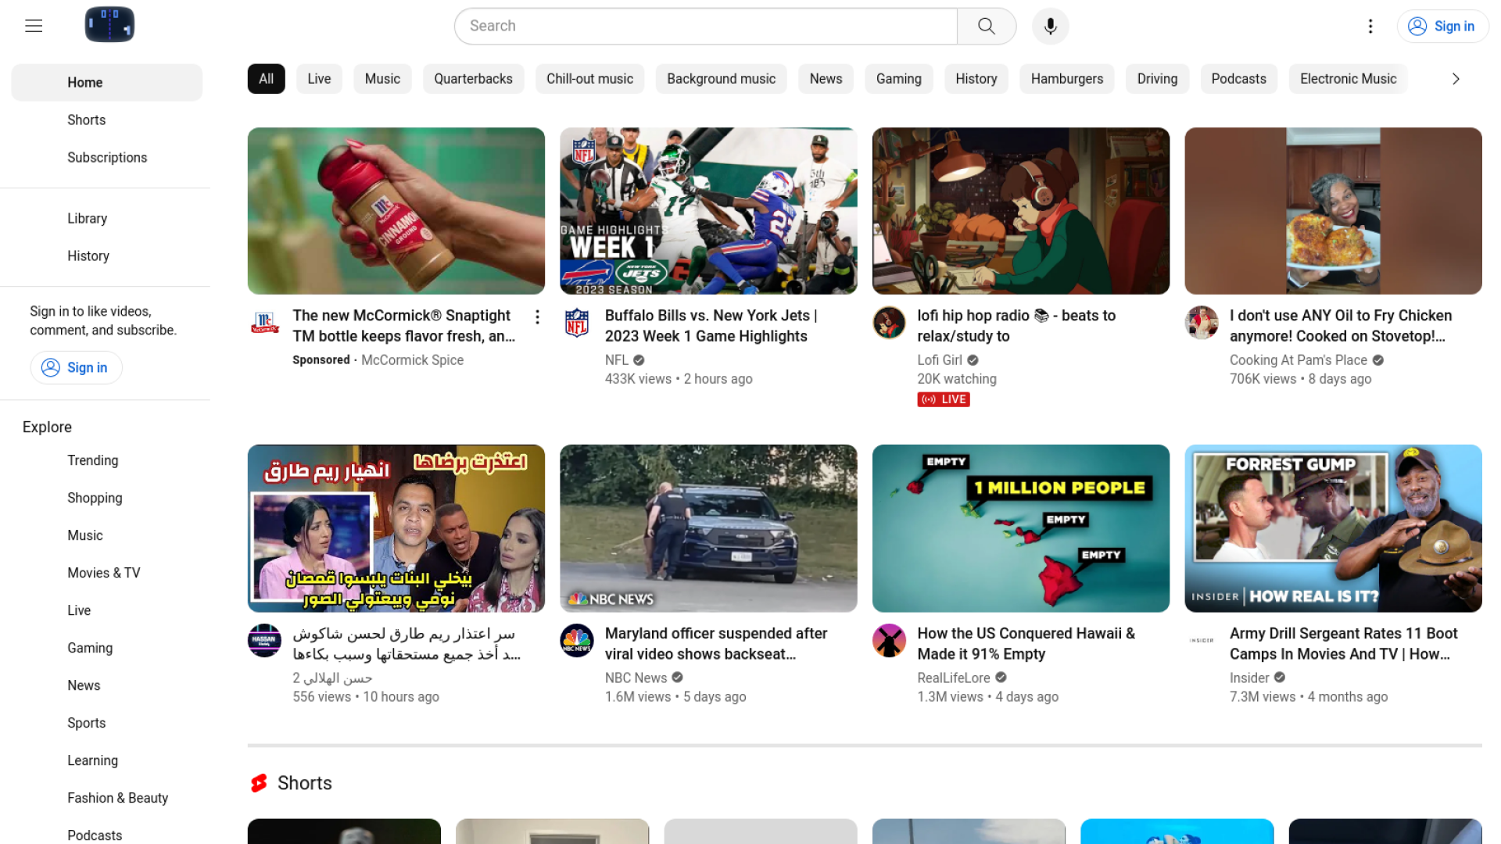The image size is (1501, 844).
Task: Open McCormick ad three-dot action menu
Action: (537, 316)
